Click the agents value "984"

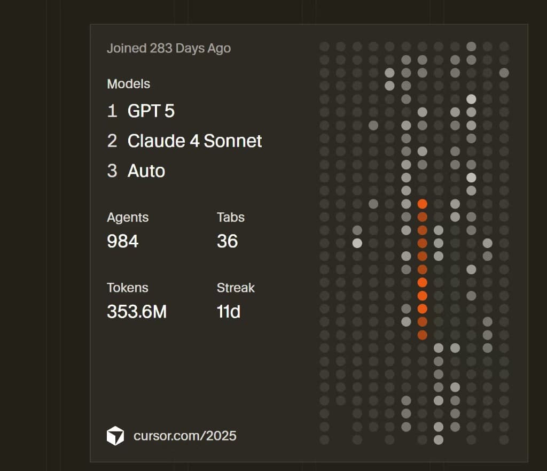[x=122, y=241]
